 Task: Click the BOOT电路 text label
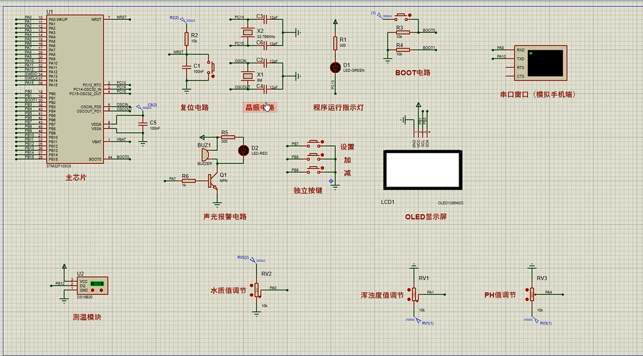(x=413, y=73)
